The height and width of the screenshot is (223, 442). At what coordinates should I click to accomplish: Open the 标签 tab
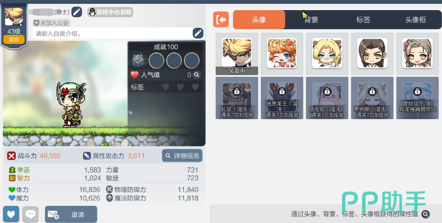coord(363,20)
